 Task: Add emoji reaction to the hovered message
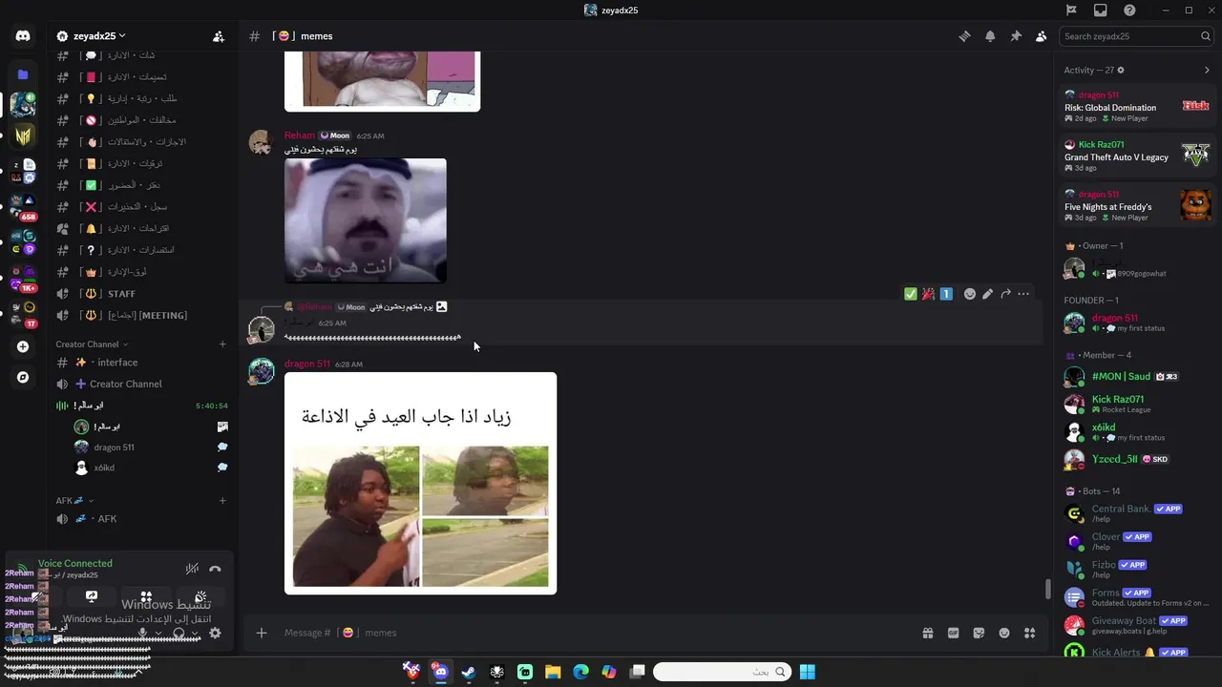point(970,294)
